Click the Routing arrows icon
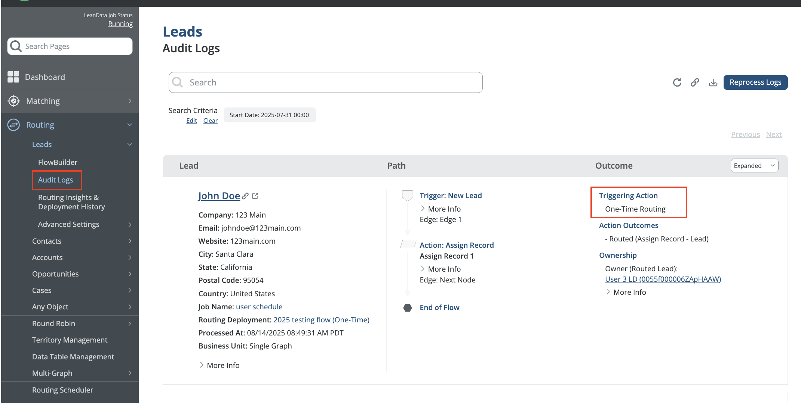Screen dimensions: 801x403 [x=14, y=125]
